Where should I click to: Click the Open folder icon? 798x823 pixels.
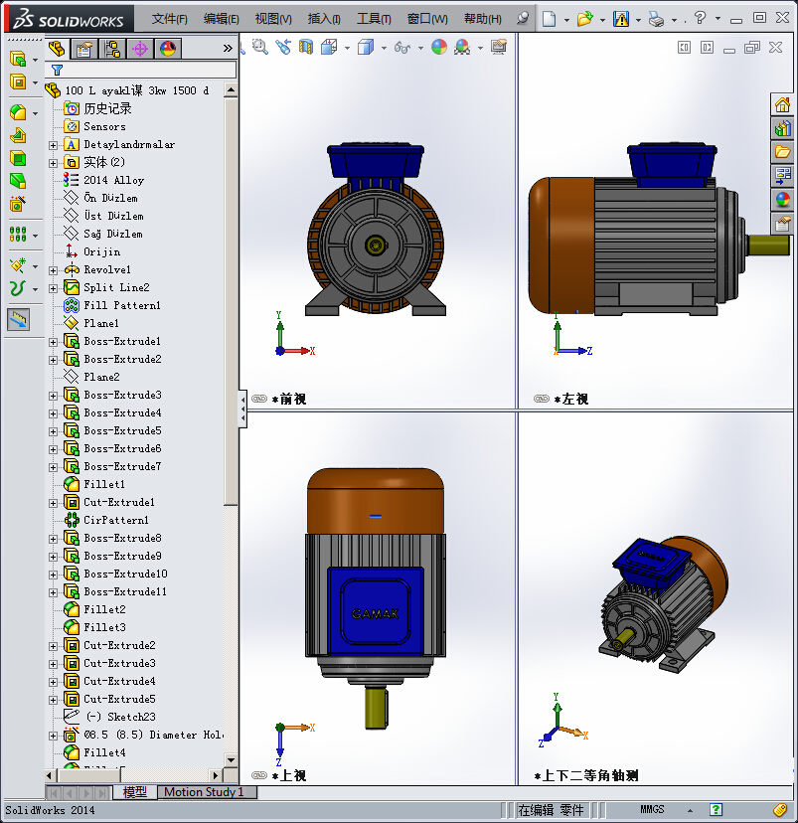[x=585, y=20]
